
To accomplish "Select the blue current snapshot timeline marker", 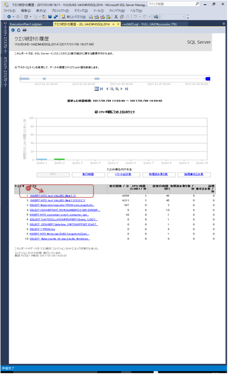I will (x=208, y=79).
